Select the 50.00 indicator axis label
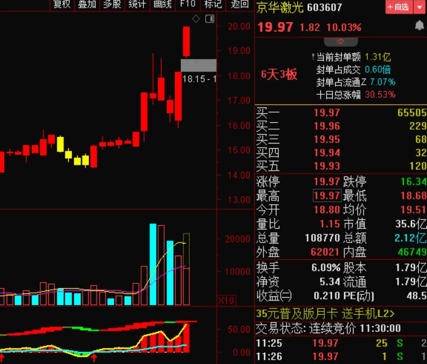427x364 pixels. pos(239,330)
